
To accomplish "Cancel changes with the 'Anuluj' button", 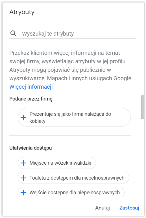I will pyautogui.click(x=103, y=208).
